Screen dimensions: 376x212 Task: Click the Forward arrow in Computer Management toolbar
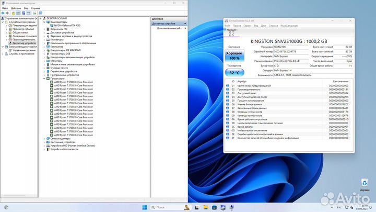click(7, 13)
